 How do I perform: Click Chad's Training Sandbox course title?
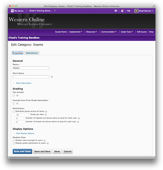tap(24, 38)
